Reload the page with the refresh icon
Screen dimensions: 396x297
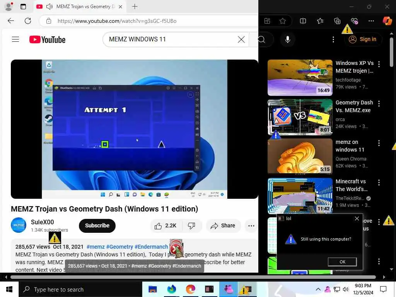click(28, 21)
